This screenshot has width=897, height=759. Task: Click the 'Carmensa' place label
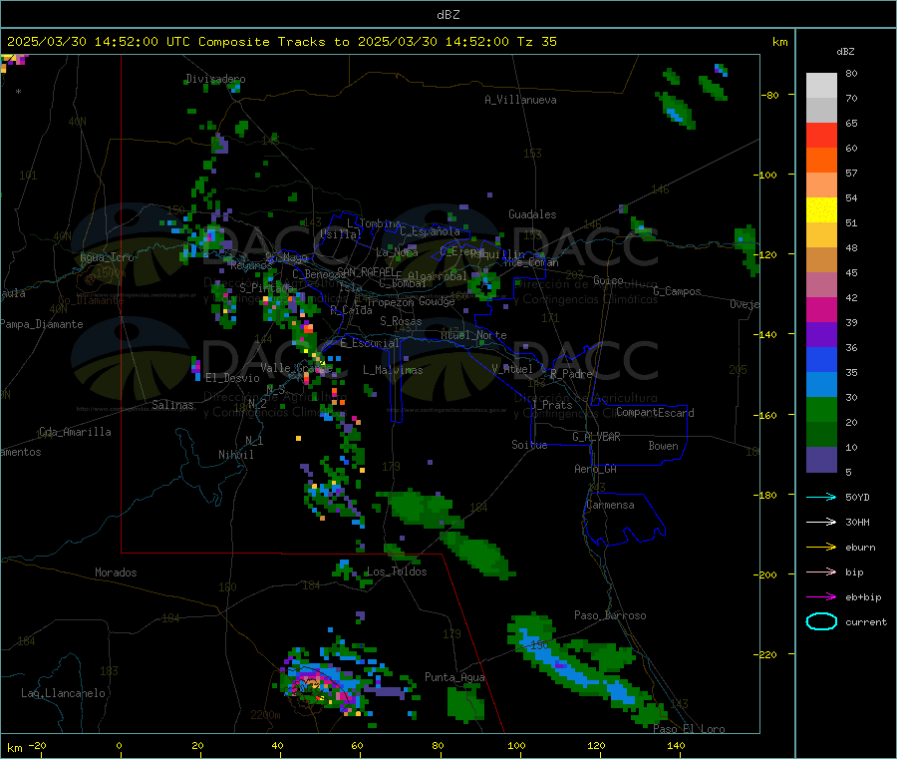(x=610, y=505)
